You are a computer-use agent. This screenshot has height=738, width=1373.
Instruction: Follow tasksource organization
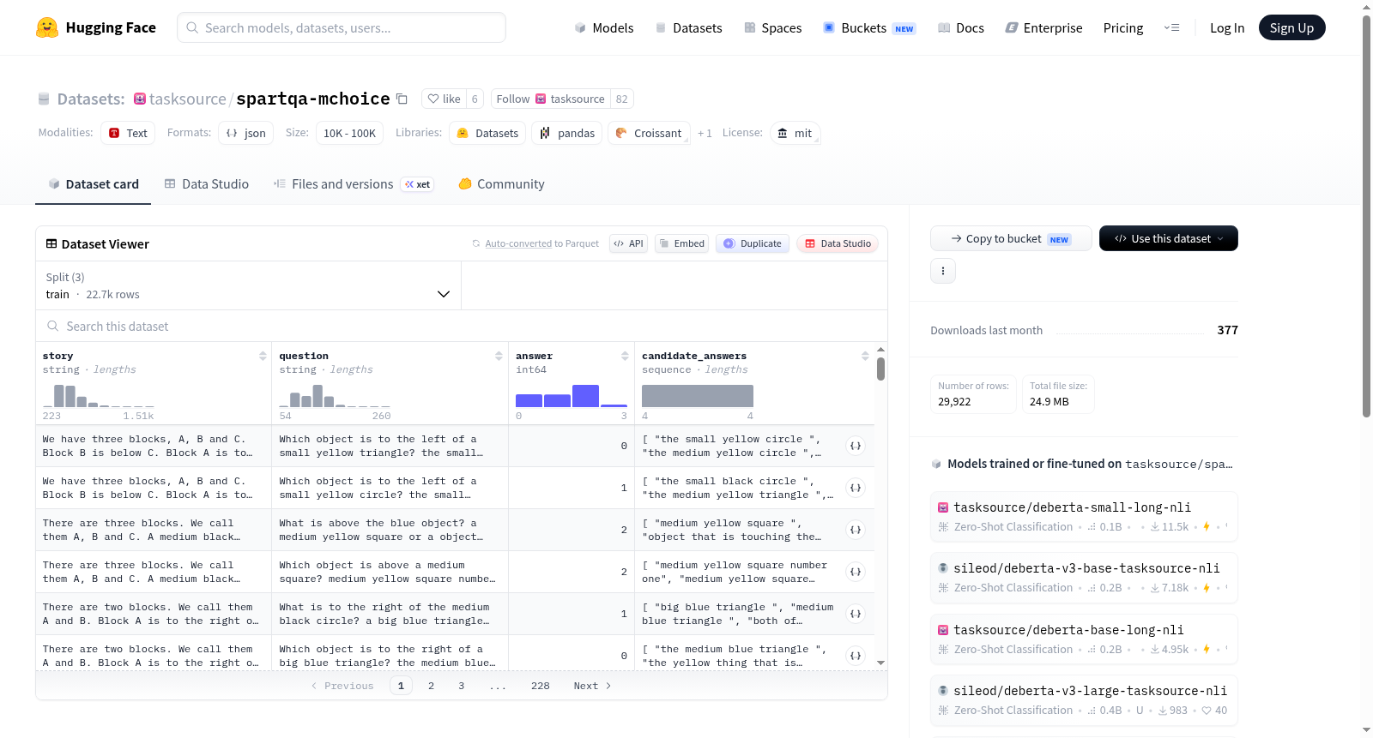[550, 99]
